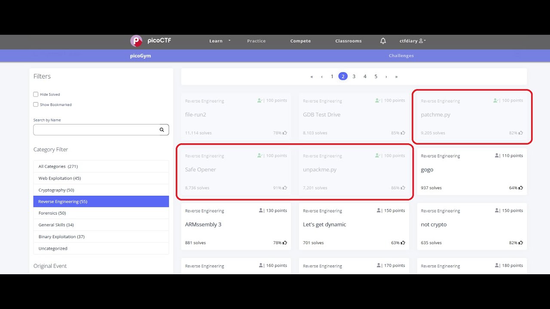550x309 pixels.
Task: Click thumbs-up icon on ARMssembly 3 card
Action: [x=285, y=243]
